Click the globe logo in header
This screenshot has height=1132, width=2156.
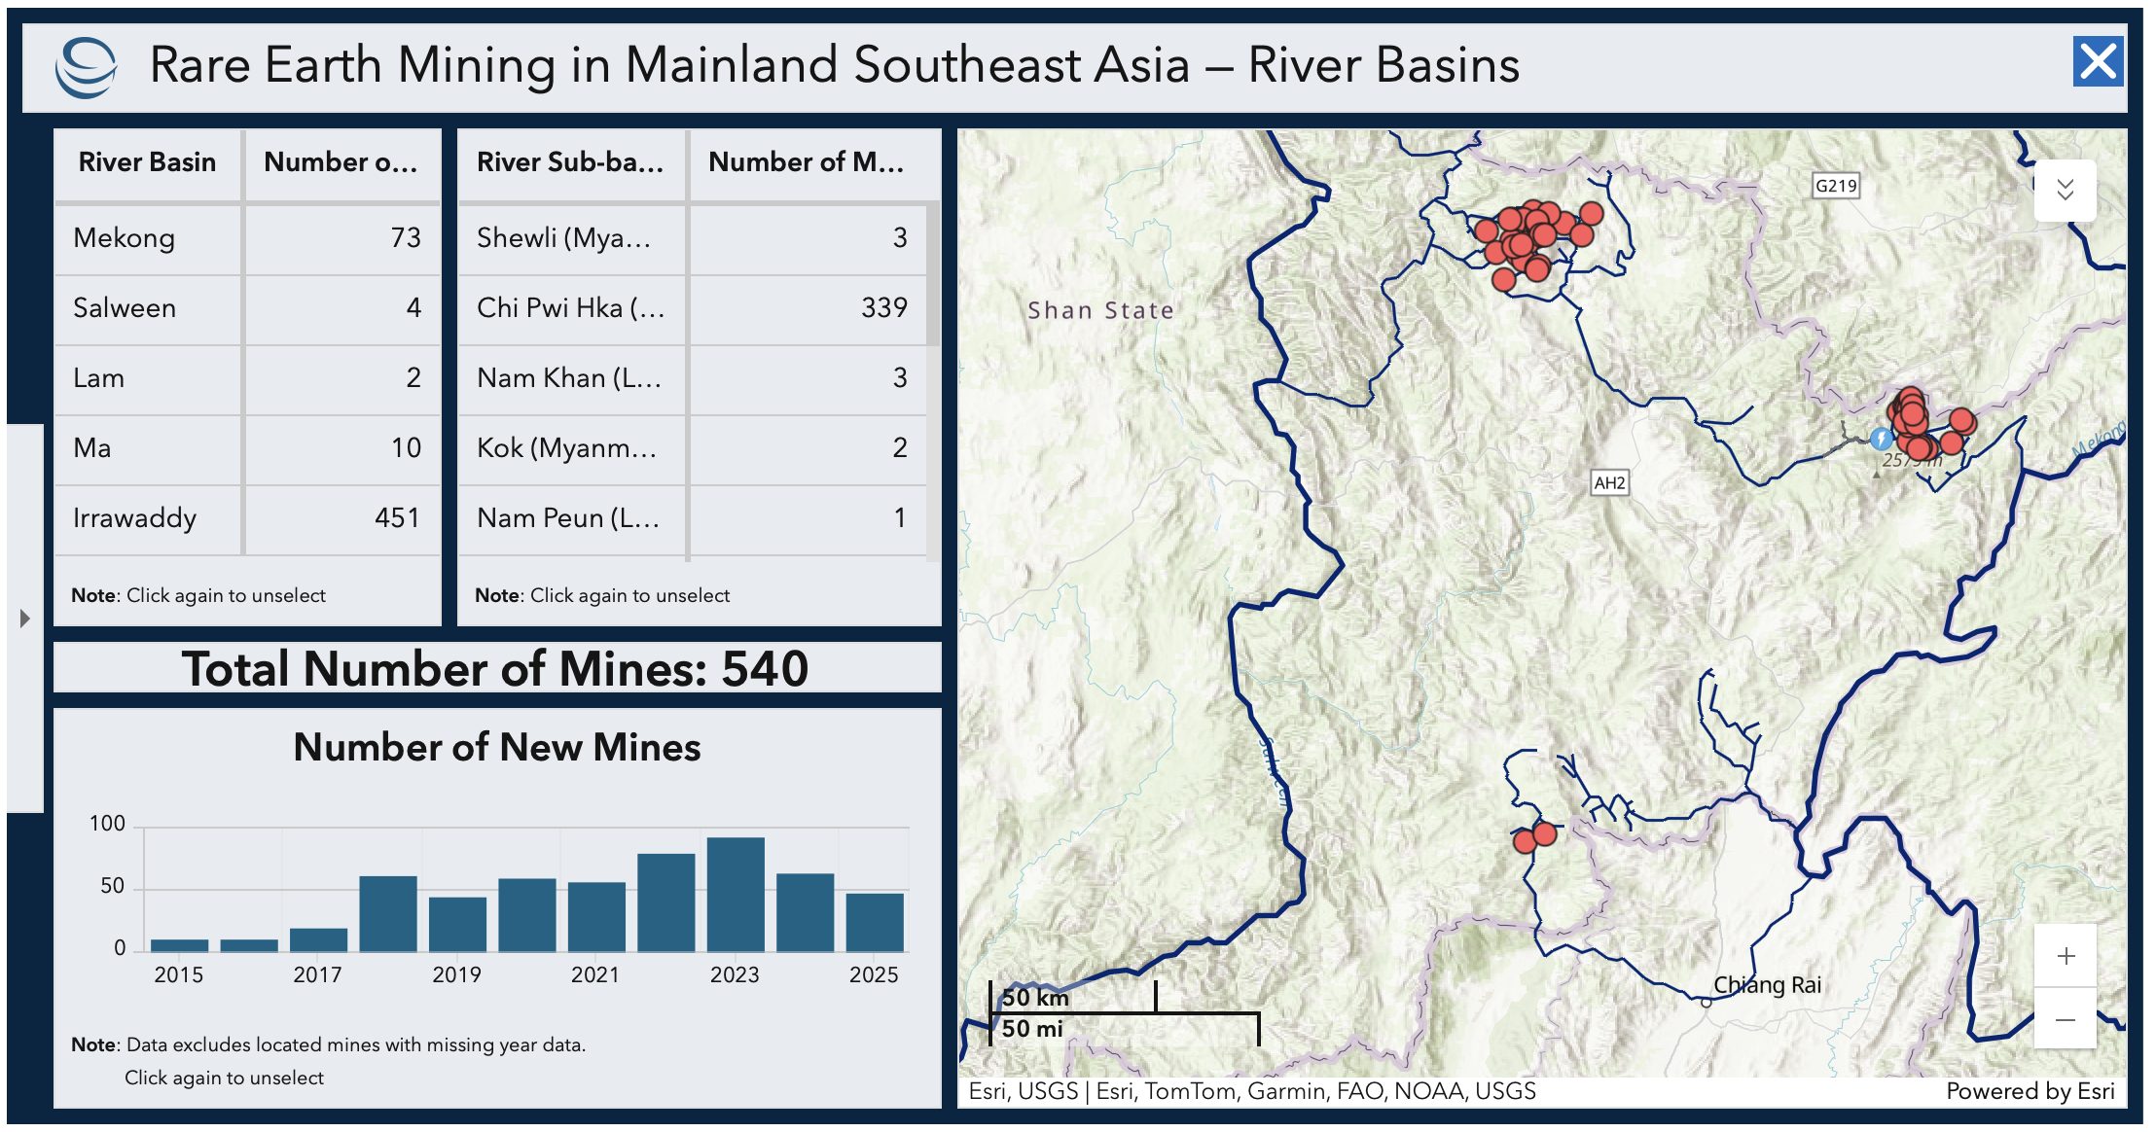pos(86,66)
